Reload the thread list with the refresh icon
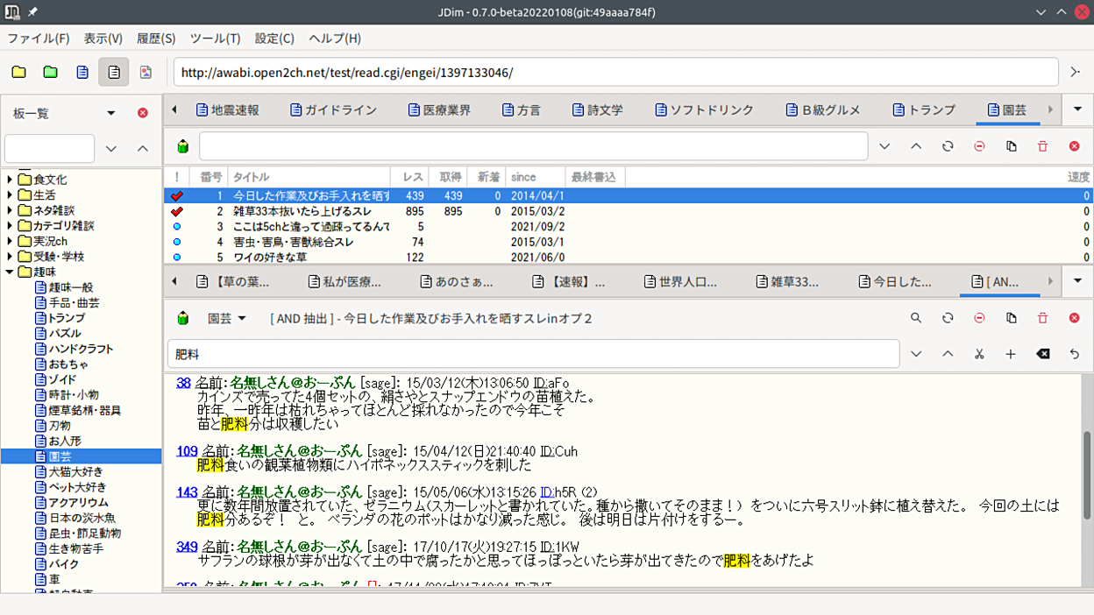The height and width of the screenshot is (615, 1094). [x=948, y=146]
